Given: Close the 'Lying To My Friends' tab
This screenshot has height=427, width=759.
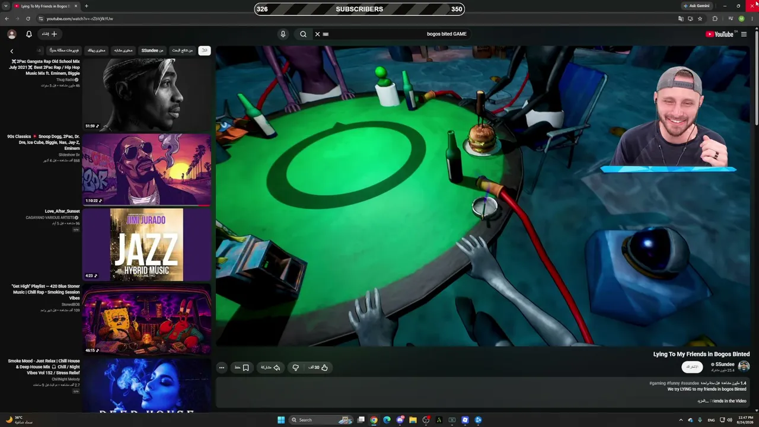Looking at the screenshot, I should pos(76,6).
